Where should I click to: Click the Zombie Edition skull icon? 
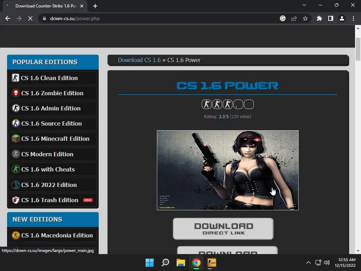pos(16,93)
